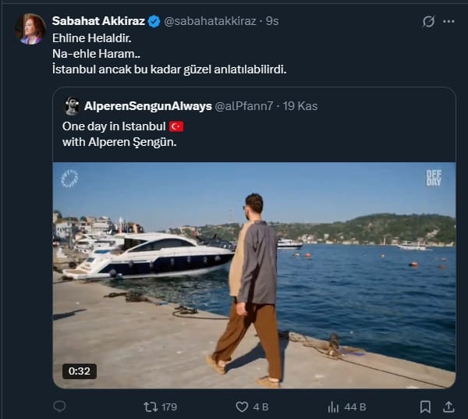This screenshot has width=468, height=419.
Task: Open view analytics bar chart icon
Action: click(x=334, y=407)
